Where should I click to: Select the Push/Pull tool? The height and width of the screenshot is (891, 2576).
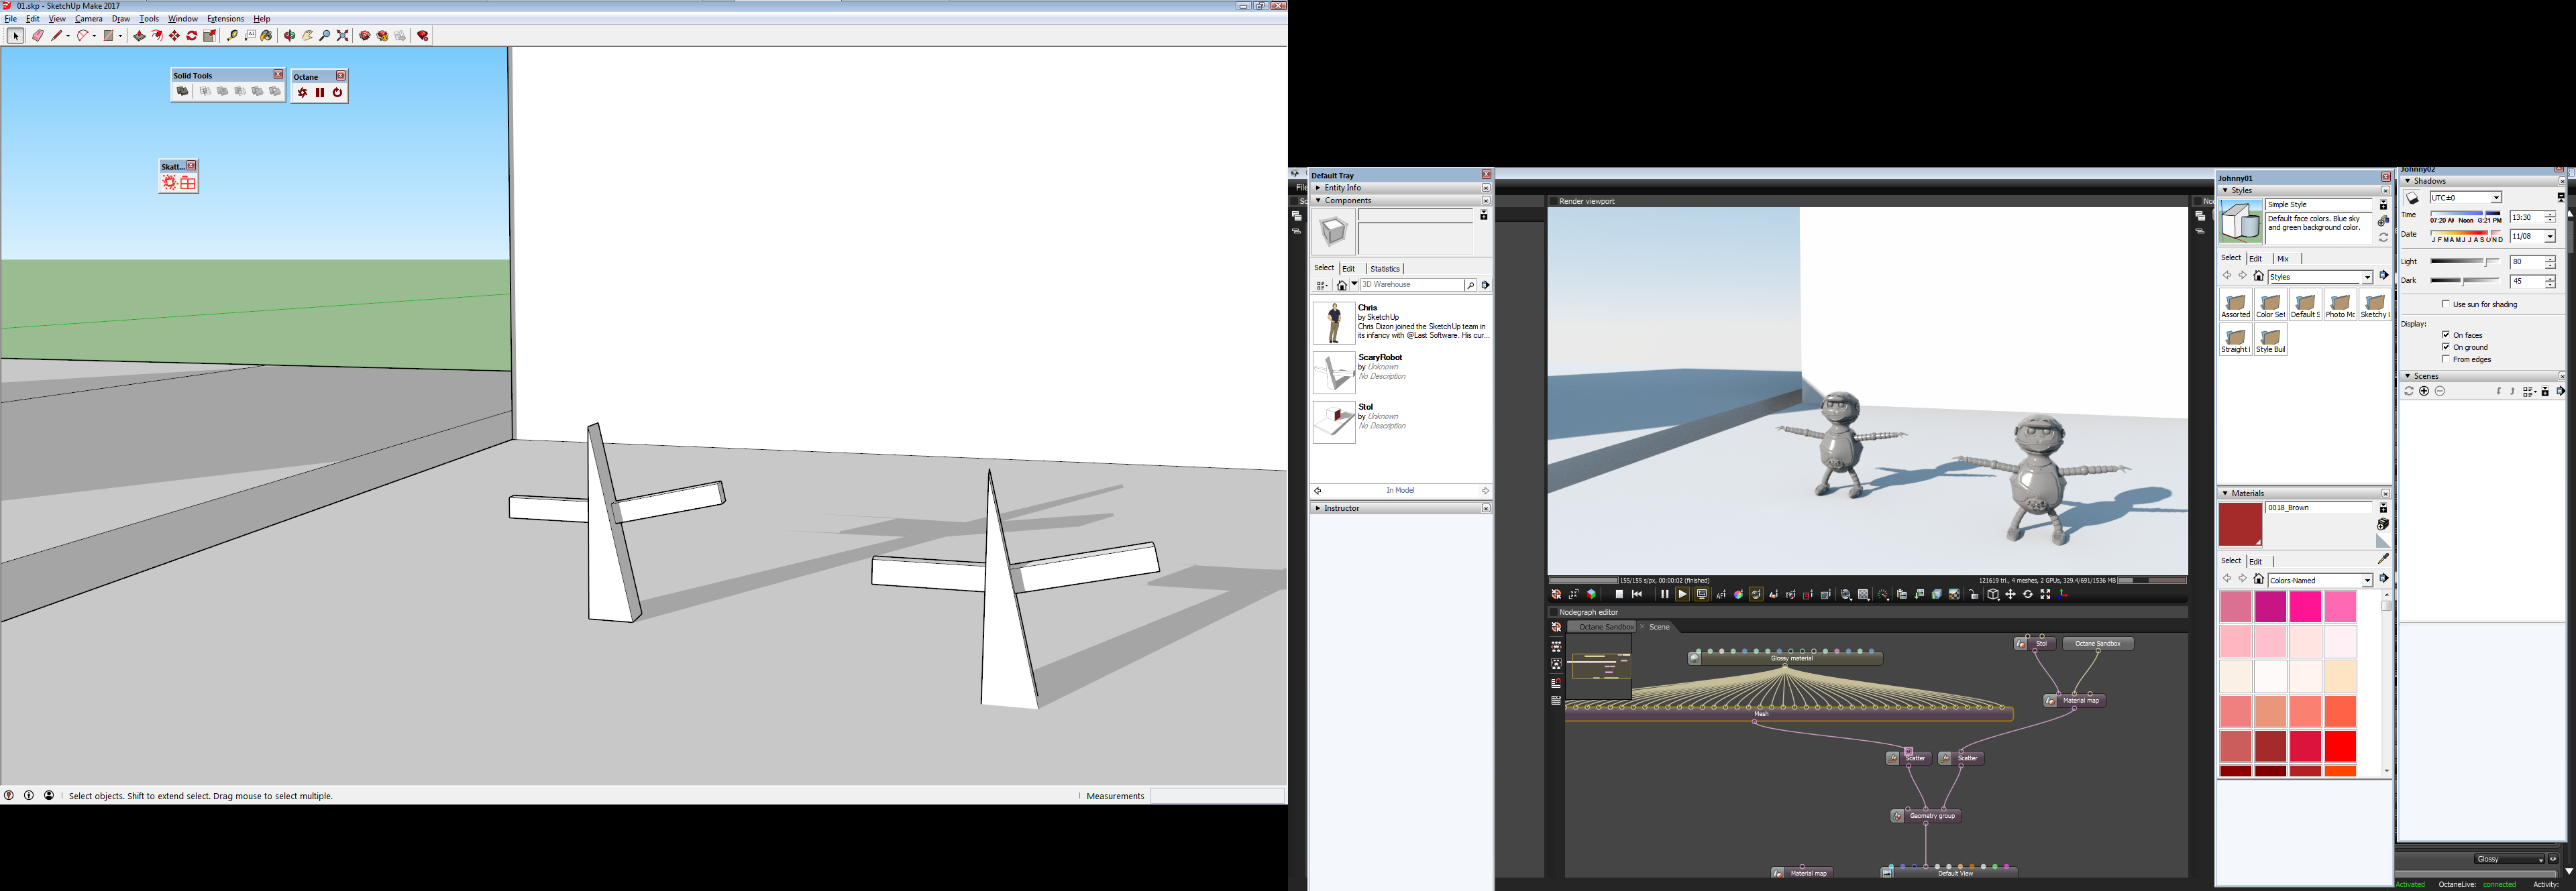(x=139, y=36)
